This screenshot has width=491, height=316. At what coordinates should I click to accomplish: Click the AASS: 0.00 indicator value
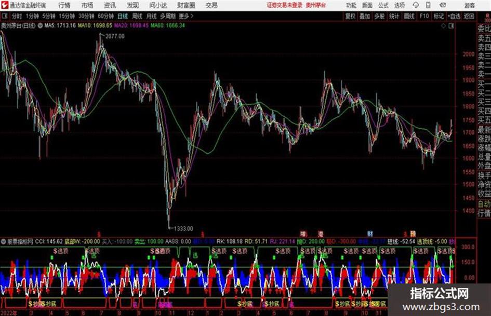[x=178, y=241]
